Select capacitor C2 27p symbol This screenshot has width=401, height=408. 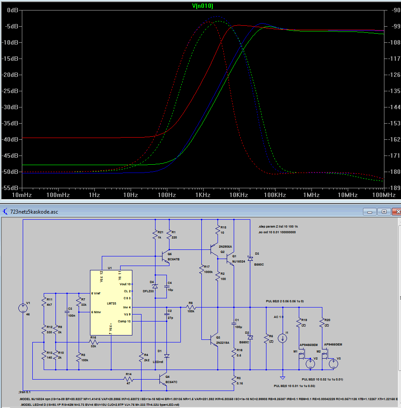pyautogui.click(x=167, y=314)
